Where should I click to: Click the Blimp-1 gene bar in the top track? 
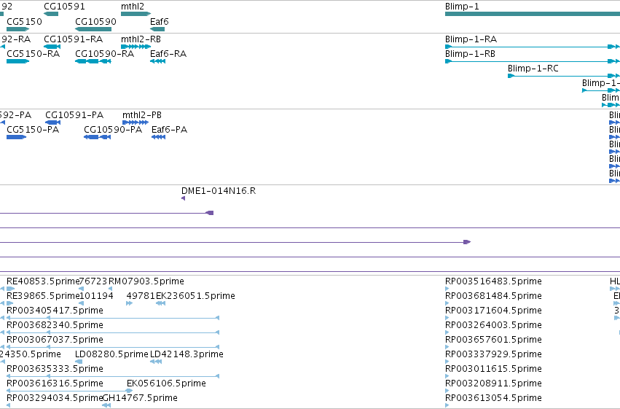(533, 14)
